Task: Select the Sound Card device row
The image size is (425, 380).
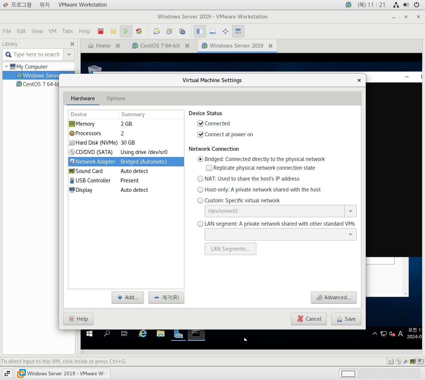Action: click(x=126, y=171)
